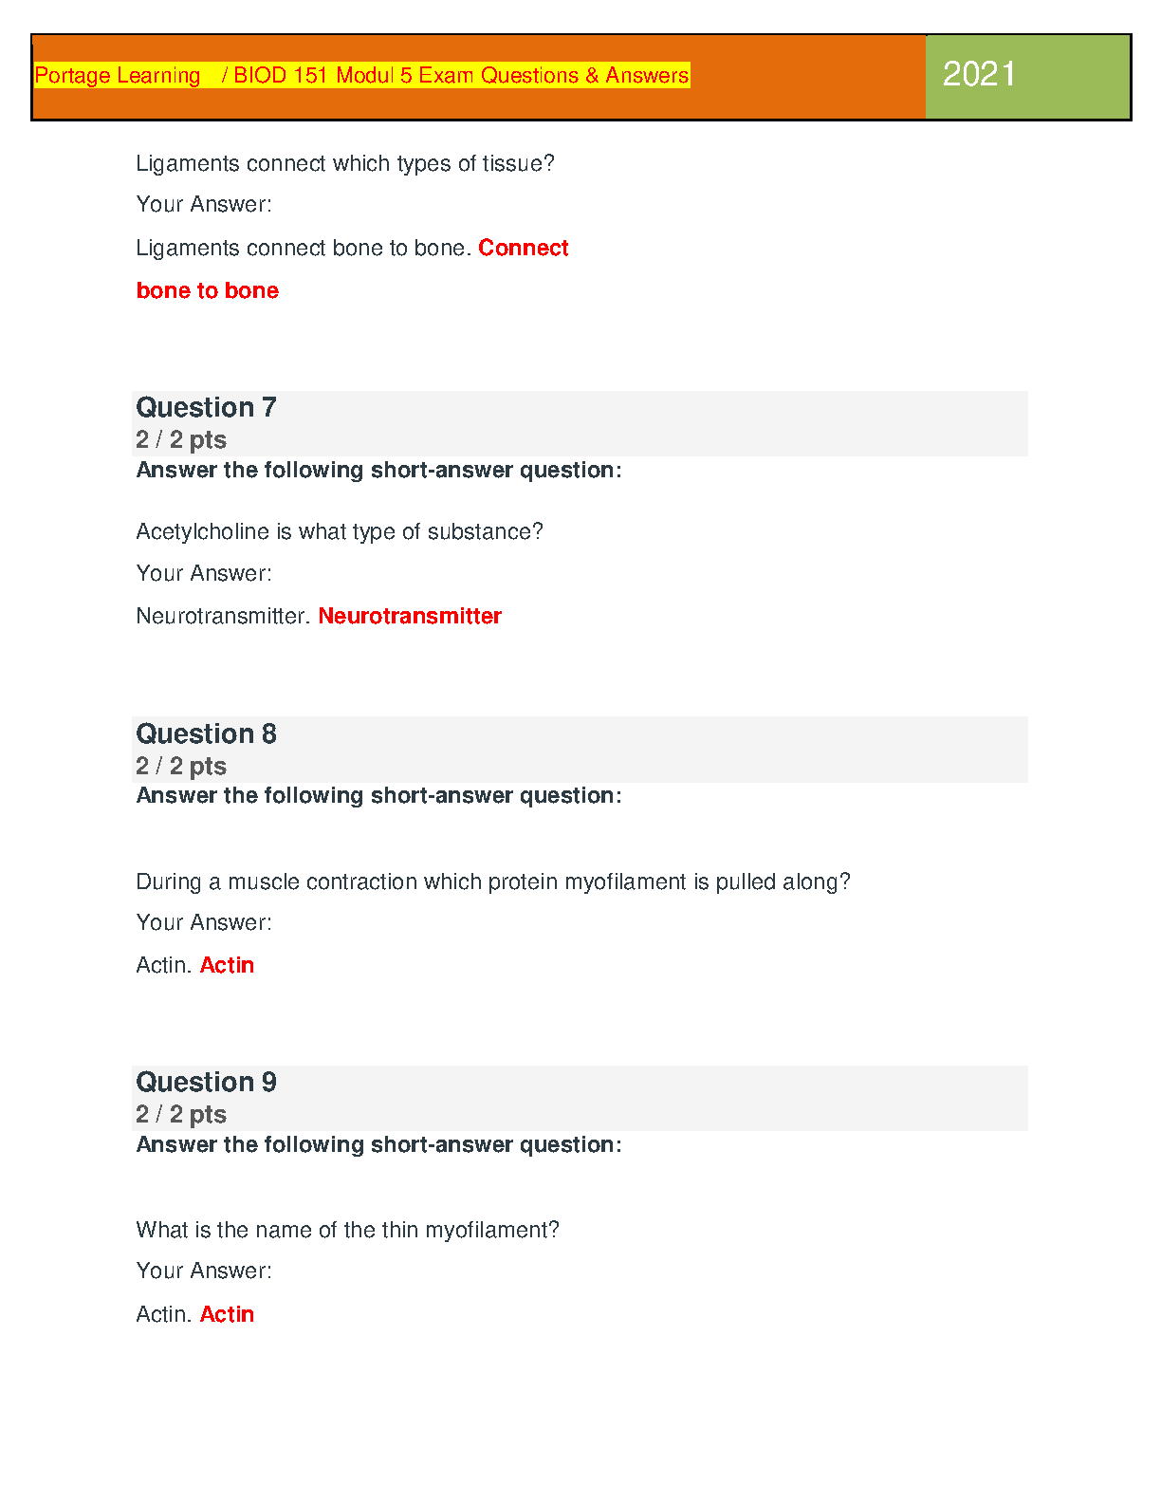The width and height of the screenshot is (1161, 1503).
Task: Click the Question 9 points score '2 / 2 pts'
Action: point(181,1114)
